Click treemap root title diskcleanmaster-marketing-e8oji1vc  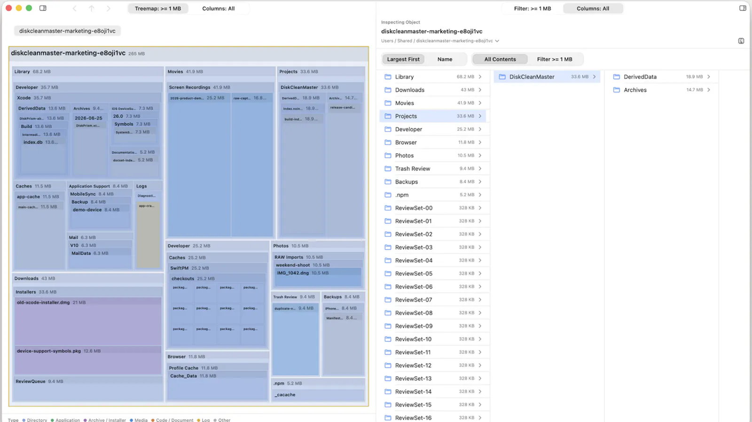pyautogui.click(x=68, y=53)
